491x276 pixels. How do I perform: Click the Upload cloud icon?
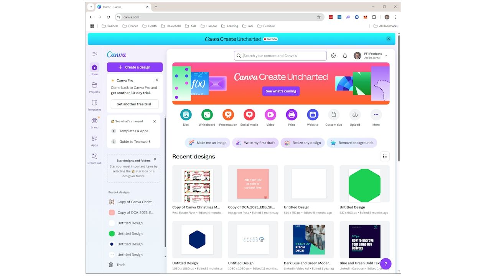[355, 114]
